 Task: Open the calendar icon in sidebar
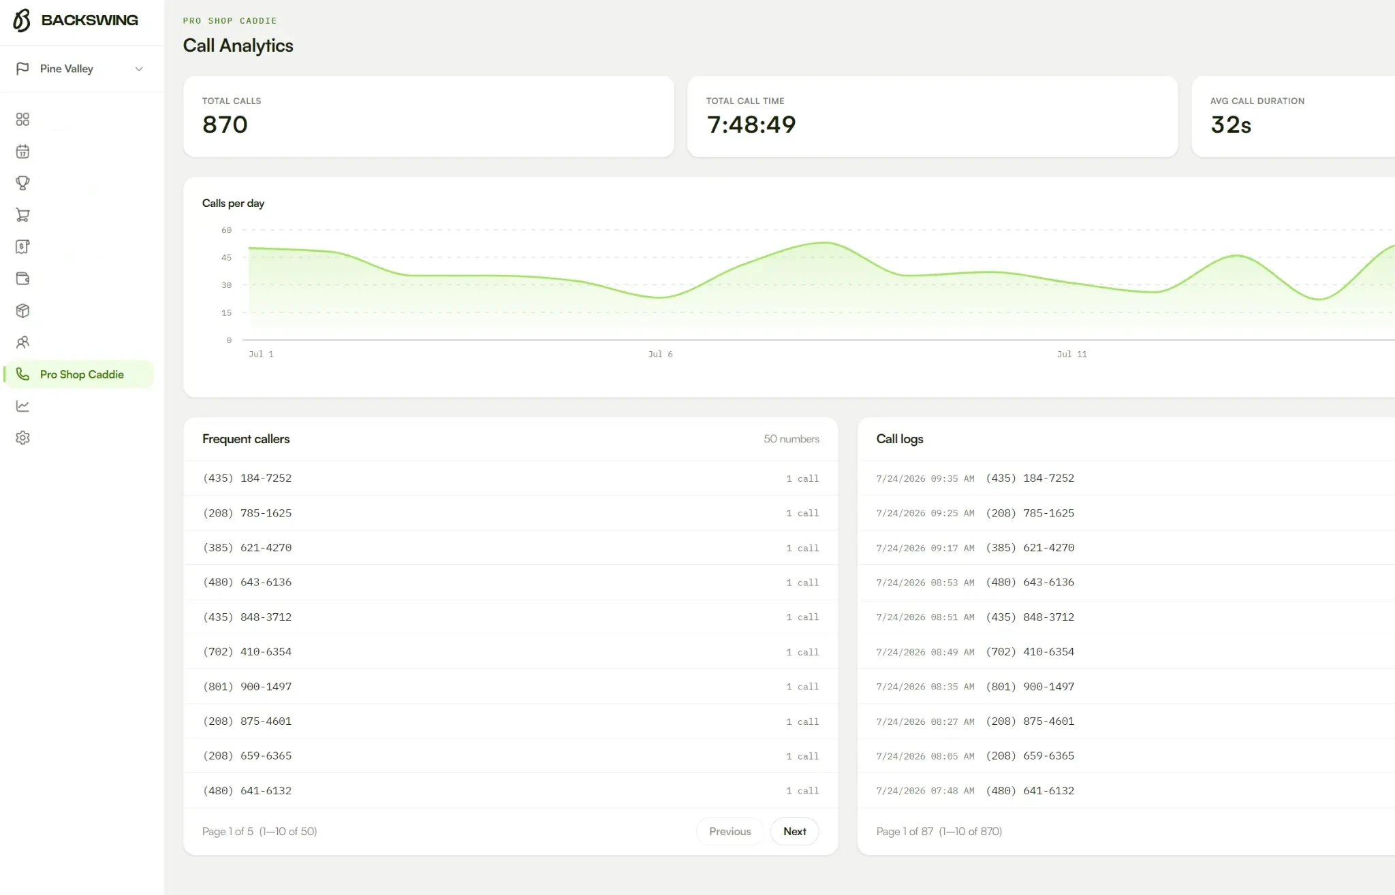(22, 151)
